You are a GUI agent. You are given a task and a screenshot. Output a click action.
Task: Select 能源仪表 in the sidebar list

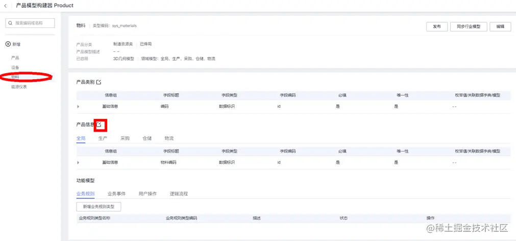pos(19,87)
